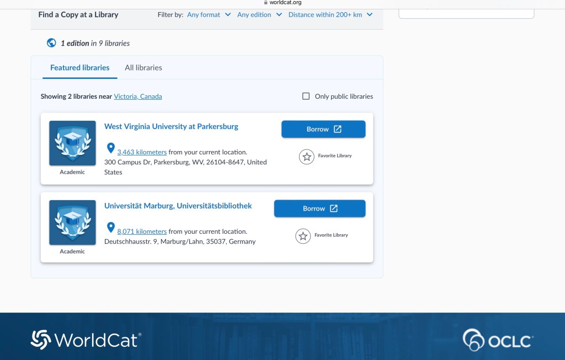Image resolution: width=565 pixels, height=360 pixels.
Task: Click the Academic badge for West Virginia University
Action: (72, 143)
